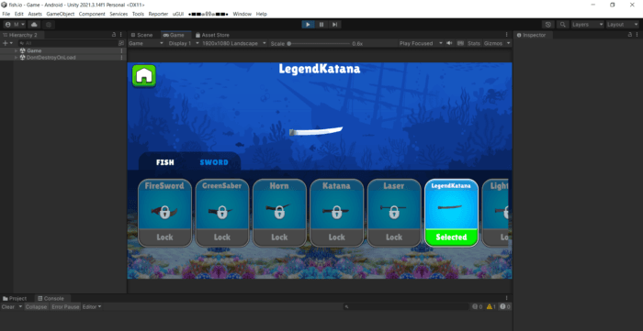Screen dimensions: 643x331
Task: Open the Layout dropdown
Action: 623,25
